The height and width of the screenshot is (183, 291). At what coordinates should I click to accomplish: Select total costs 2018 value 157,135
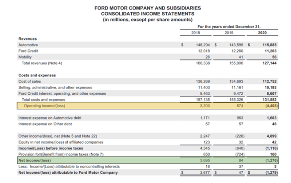(203, 100)
